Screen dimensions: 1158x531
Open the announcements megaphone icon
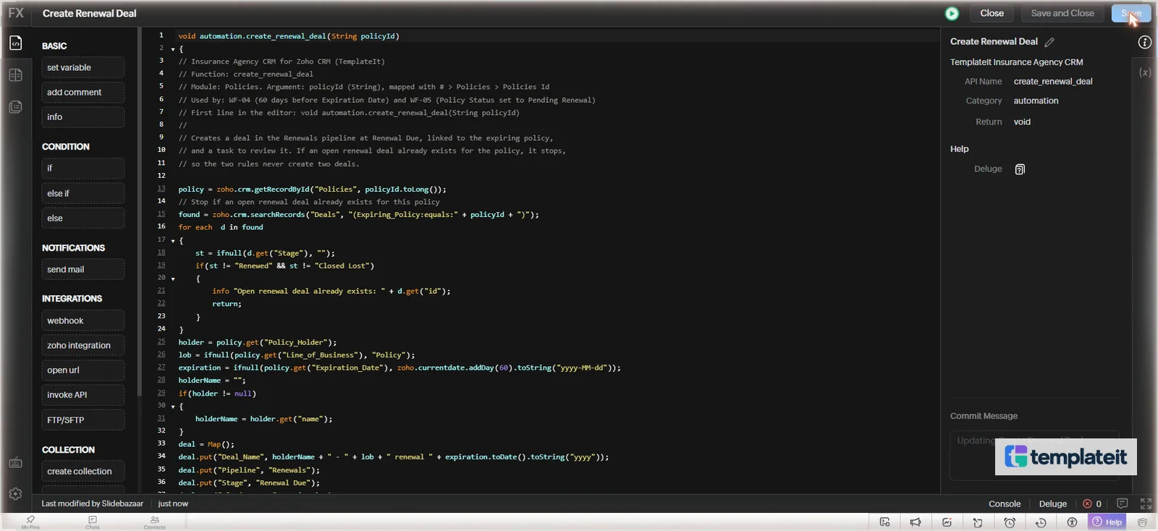[x=916, y=522]
